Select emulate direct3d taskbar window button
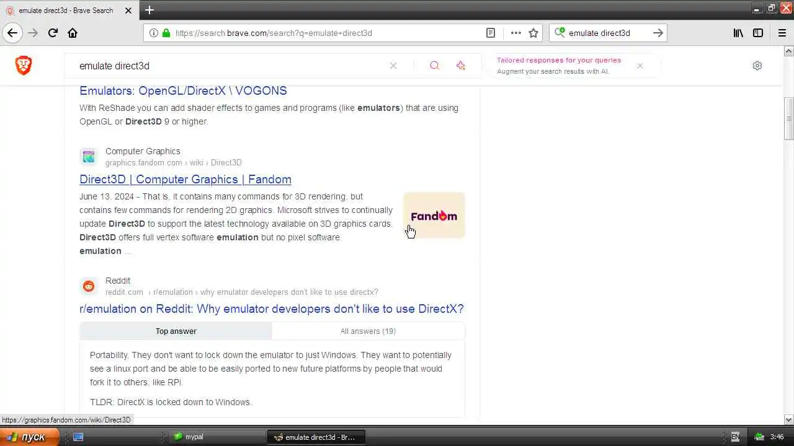This screenshot has height=446, width=794. [x=316, y=437]
